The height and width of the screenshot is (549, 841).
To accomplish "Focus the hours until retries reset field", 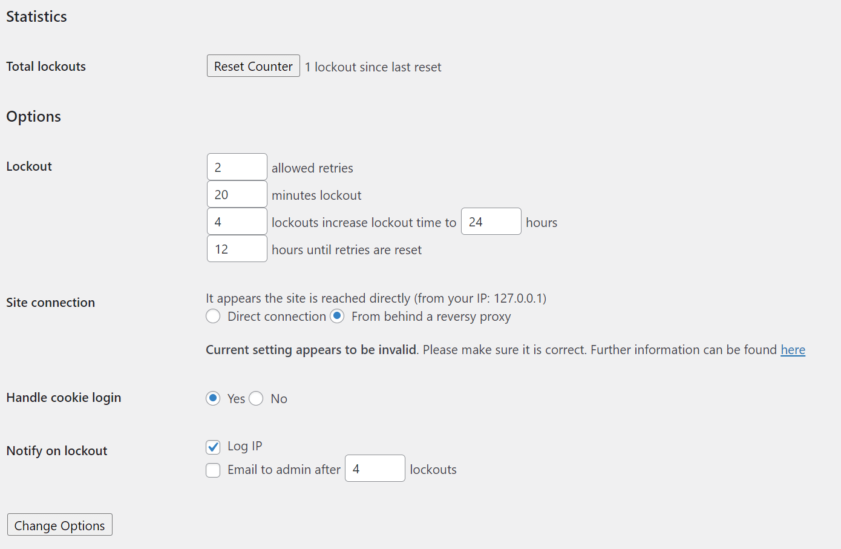I will tap(237, 249).
